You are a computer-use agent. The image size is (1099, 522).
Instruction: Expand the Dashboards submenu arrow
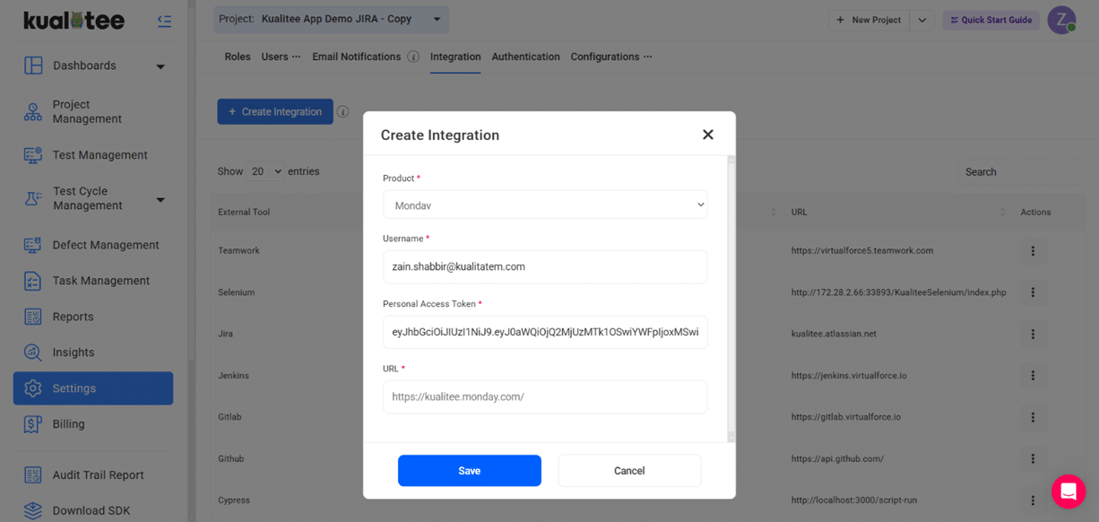160,66
